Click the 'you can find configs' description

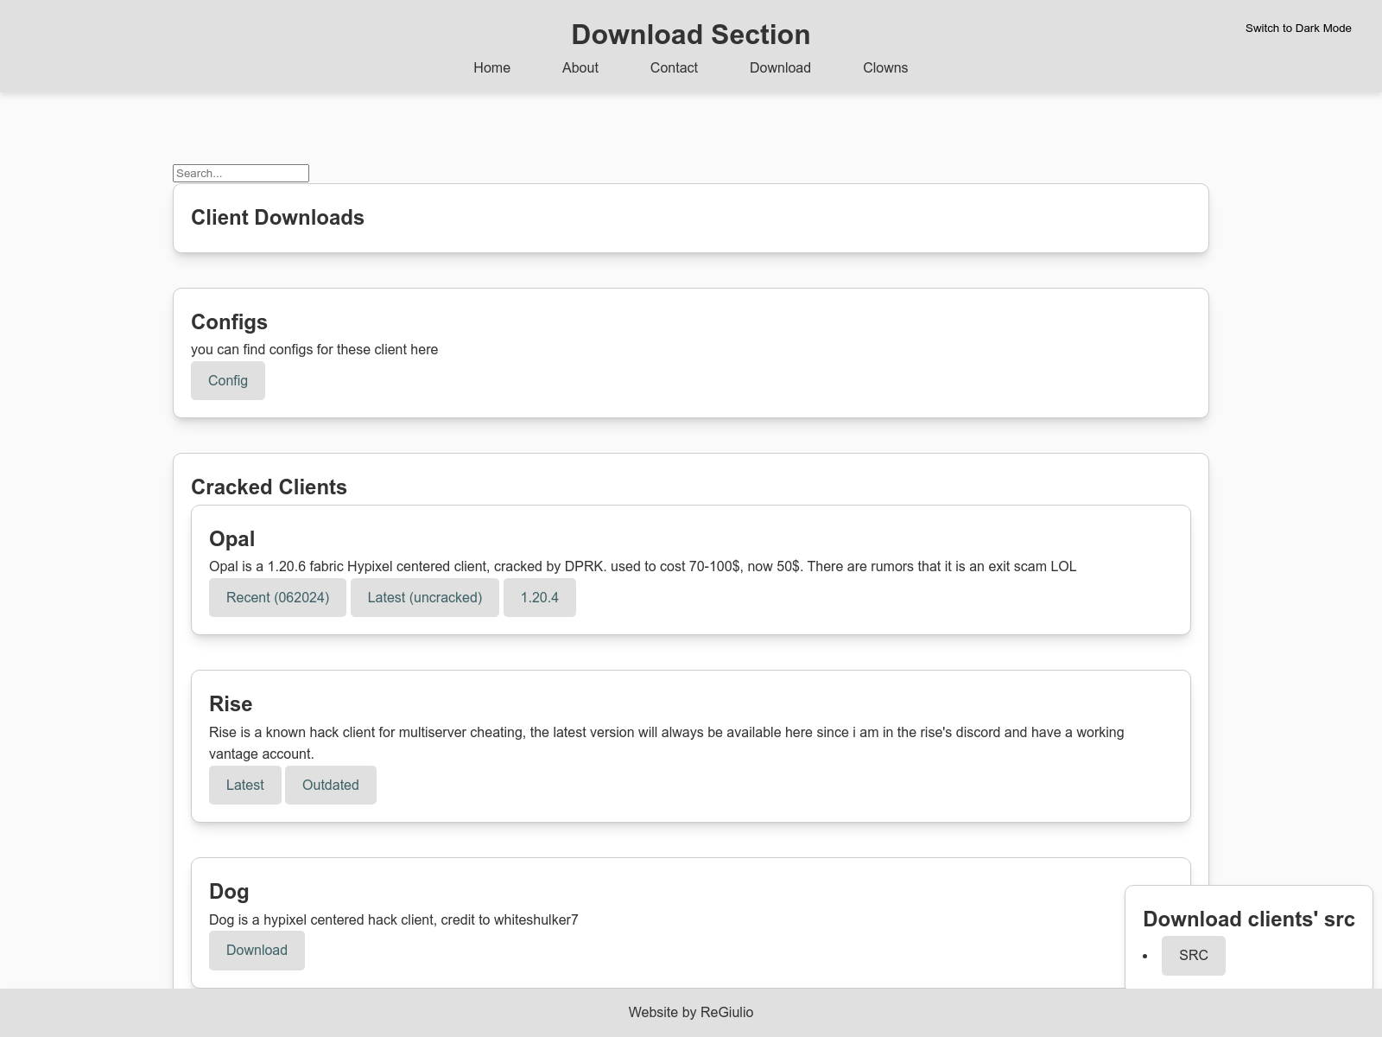(x=314, y=350)
